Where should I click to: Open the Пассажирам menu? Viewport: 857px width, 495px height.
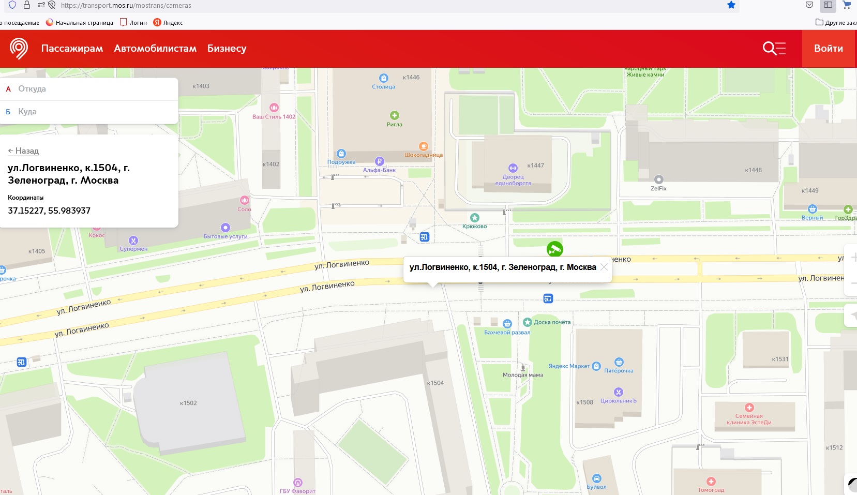tap(72, 49)
